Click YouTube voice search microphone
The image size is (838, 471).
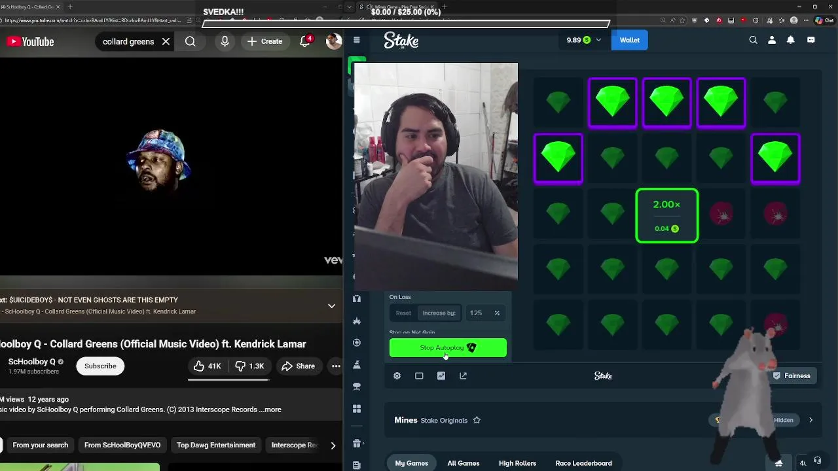point(225,41)
